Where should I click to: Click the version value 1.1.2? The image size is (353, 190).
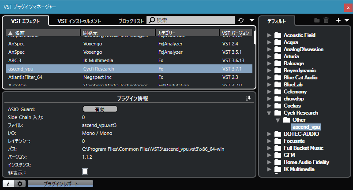(x=87, y=157)
